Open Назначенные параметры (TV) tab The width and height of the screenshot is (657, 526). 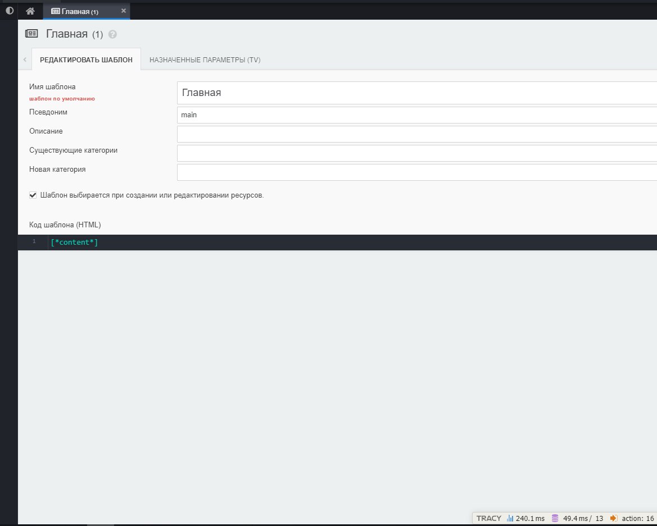click(x=205, y=60)
